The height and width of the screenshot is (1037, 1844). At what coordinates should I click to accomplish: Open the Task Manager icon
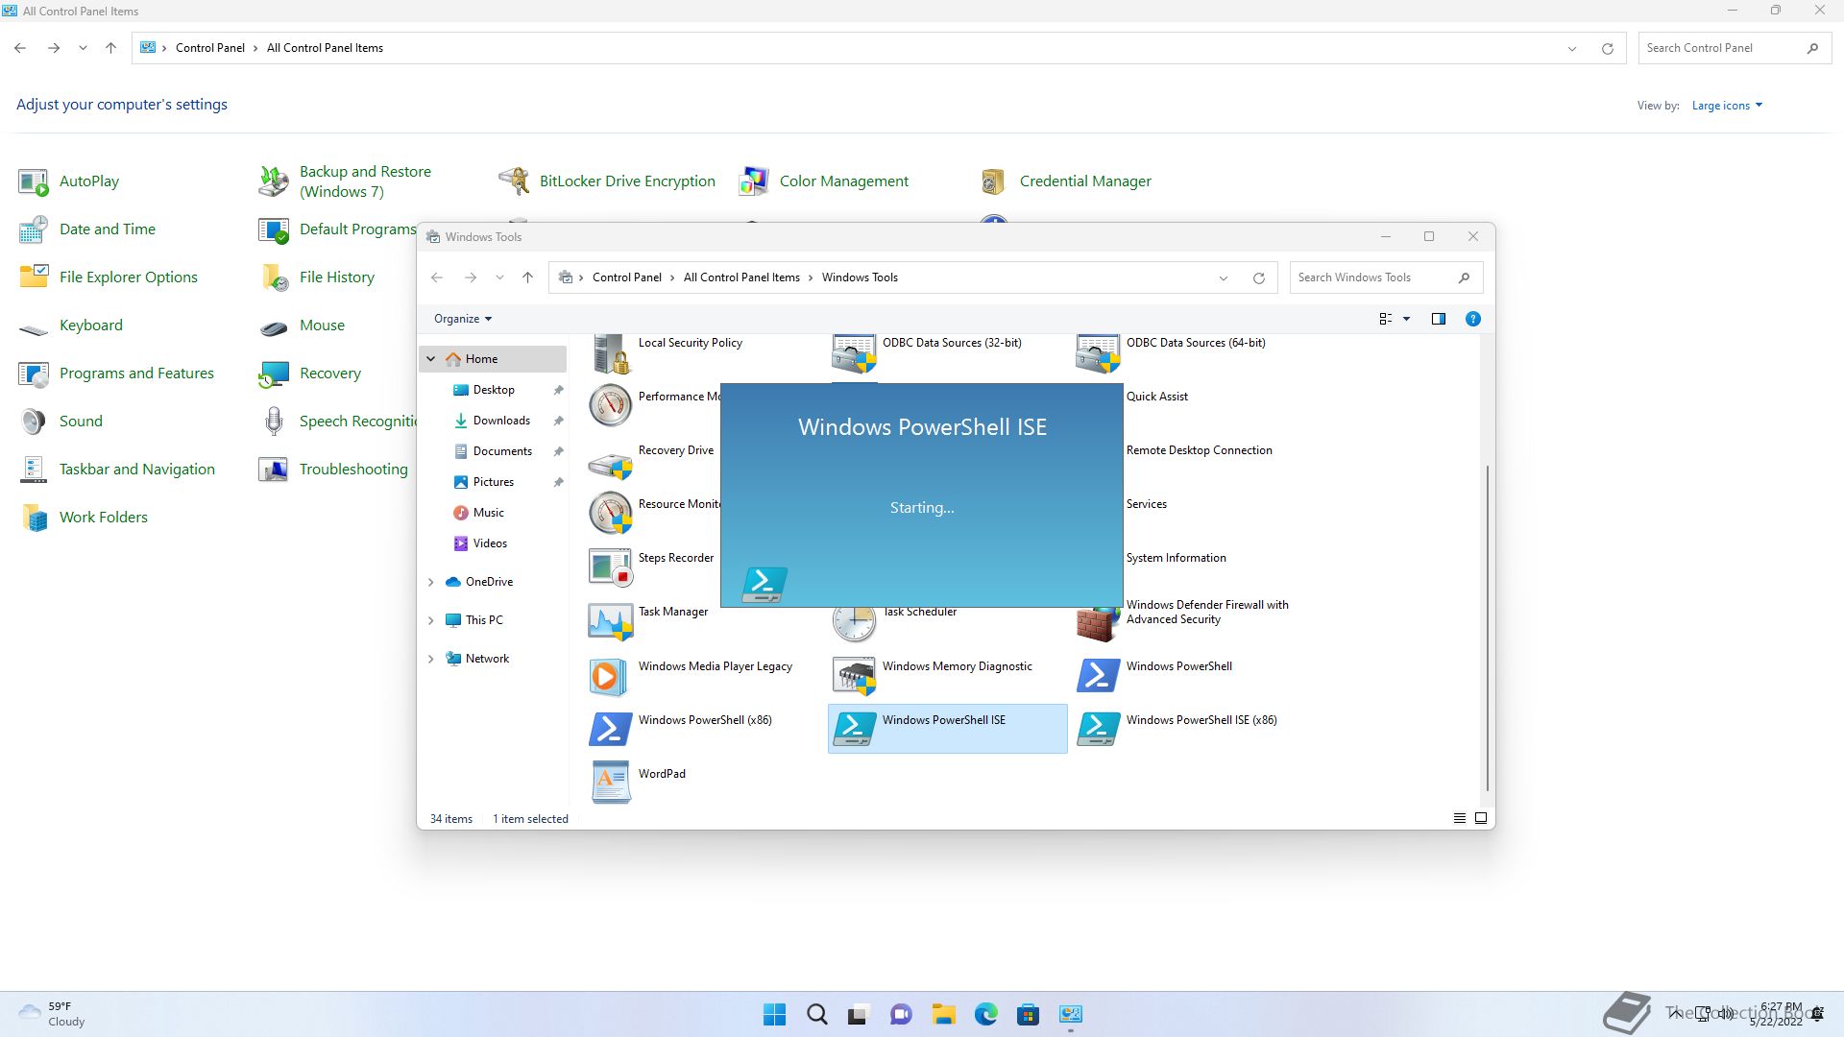tap(610, 621)
